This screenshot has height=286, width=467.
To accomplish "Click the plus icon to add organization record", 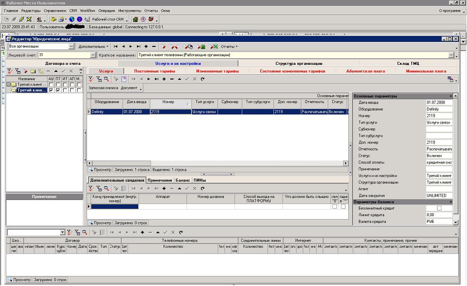I will coord(146,47).
